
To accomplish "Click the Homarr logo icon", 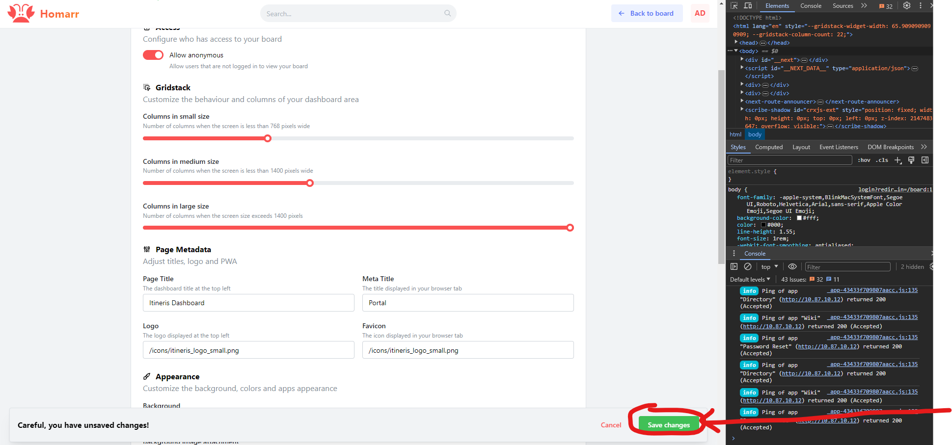I will click(21, 13).
